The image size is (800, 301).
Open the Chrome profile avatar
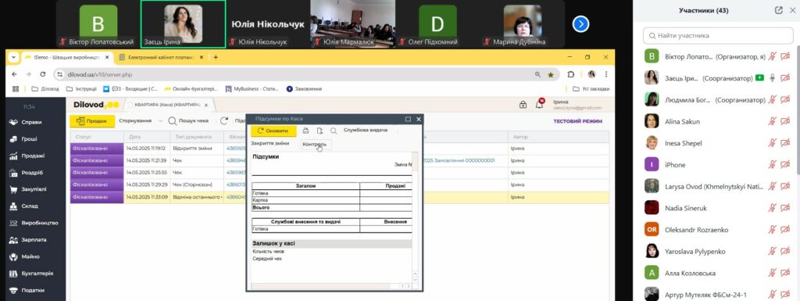592,74
